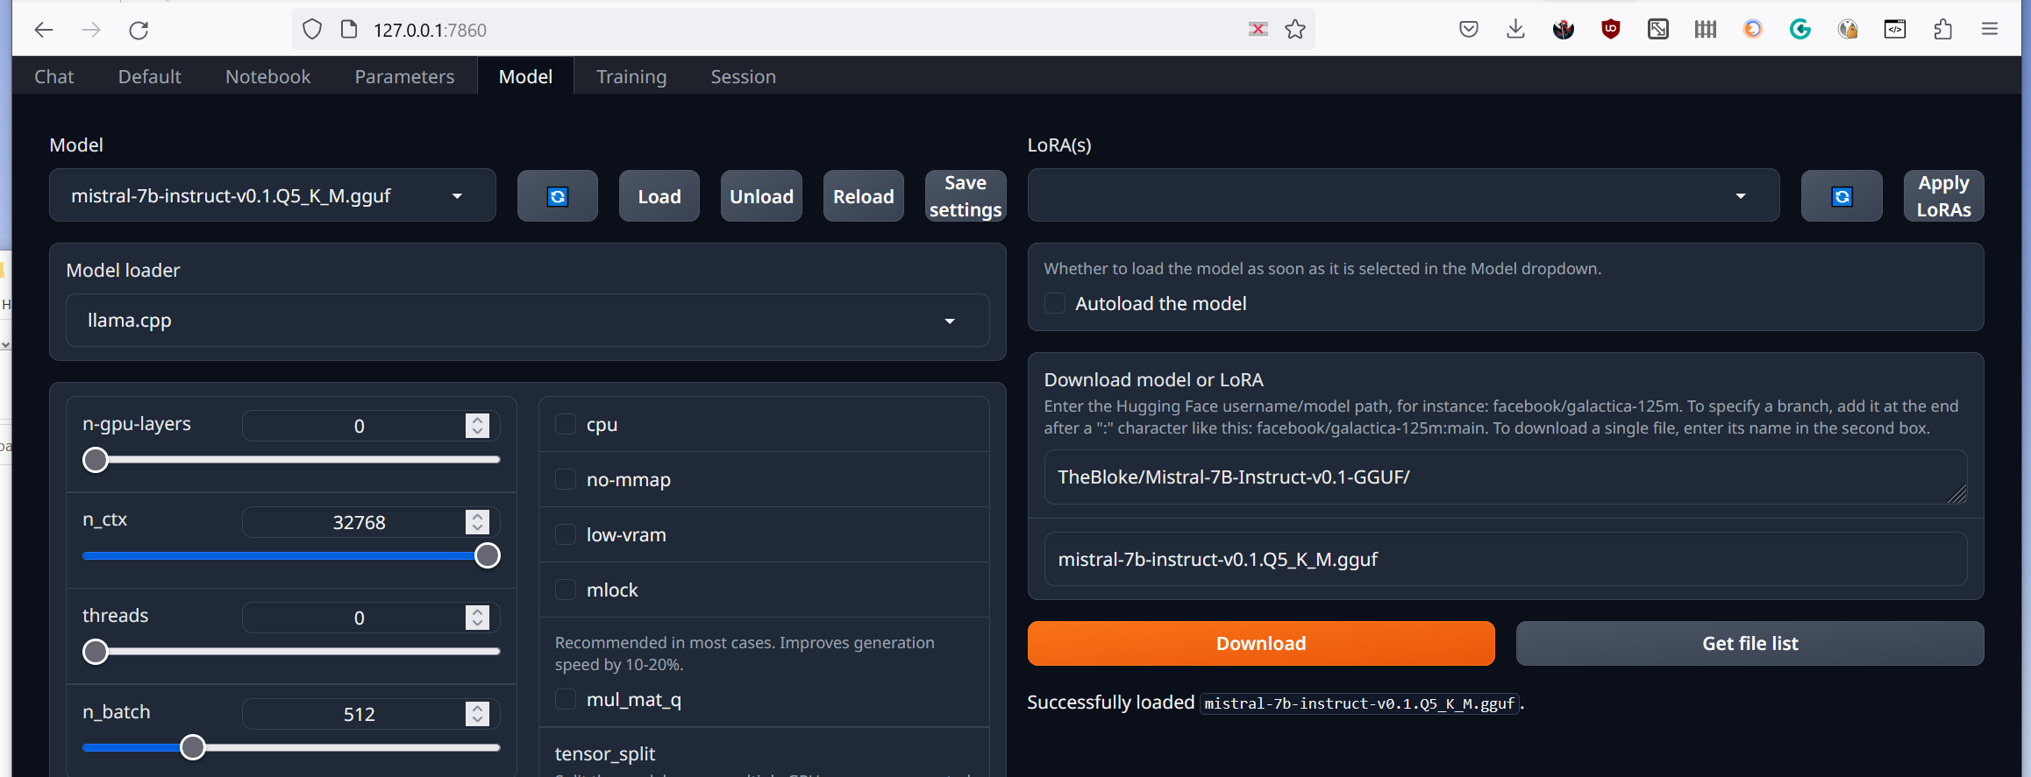The width and height of the screenshot is (2031, 777).
Task: Open the Pocket save icon
Action: 1469,30
